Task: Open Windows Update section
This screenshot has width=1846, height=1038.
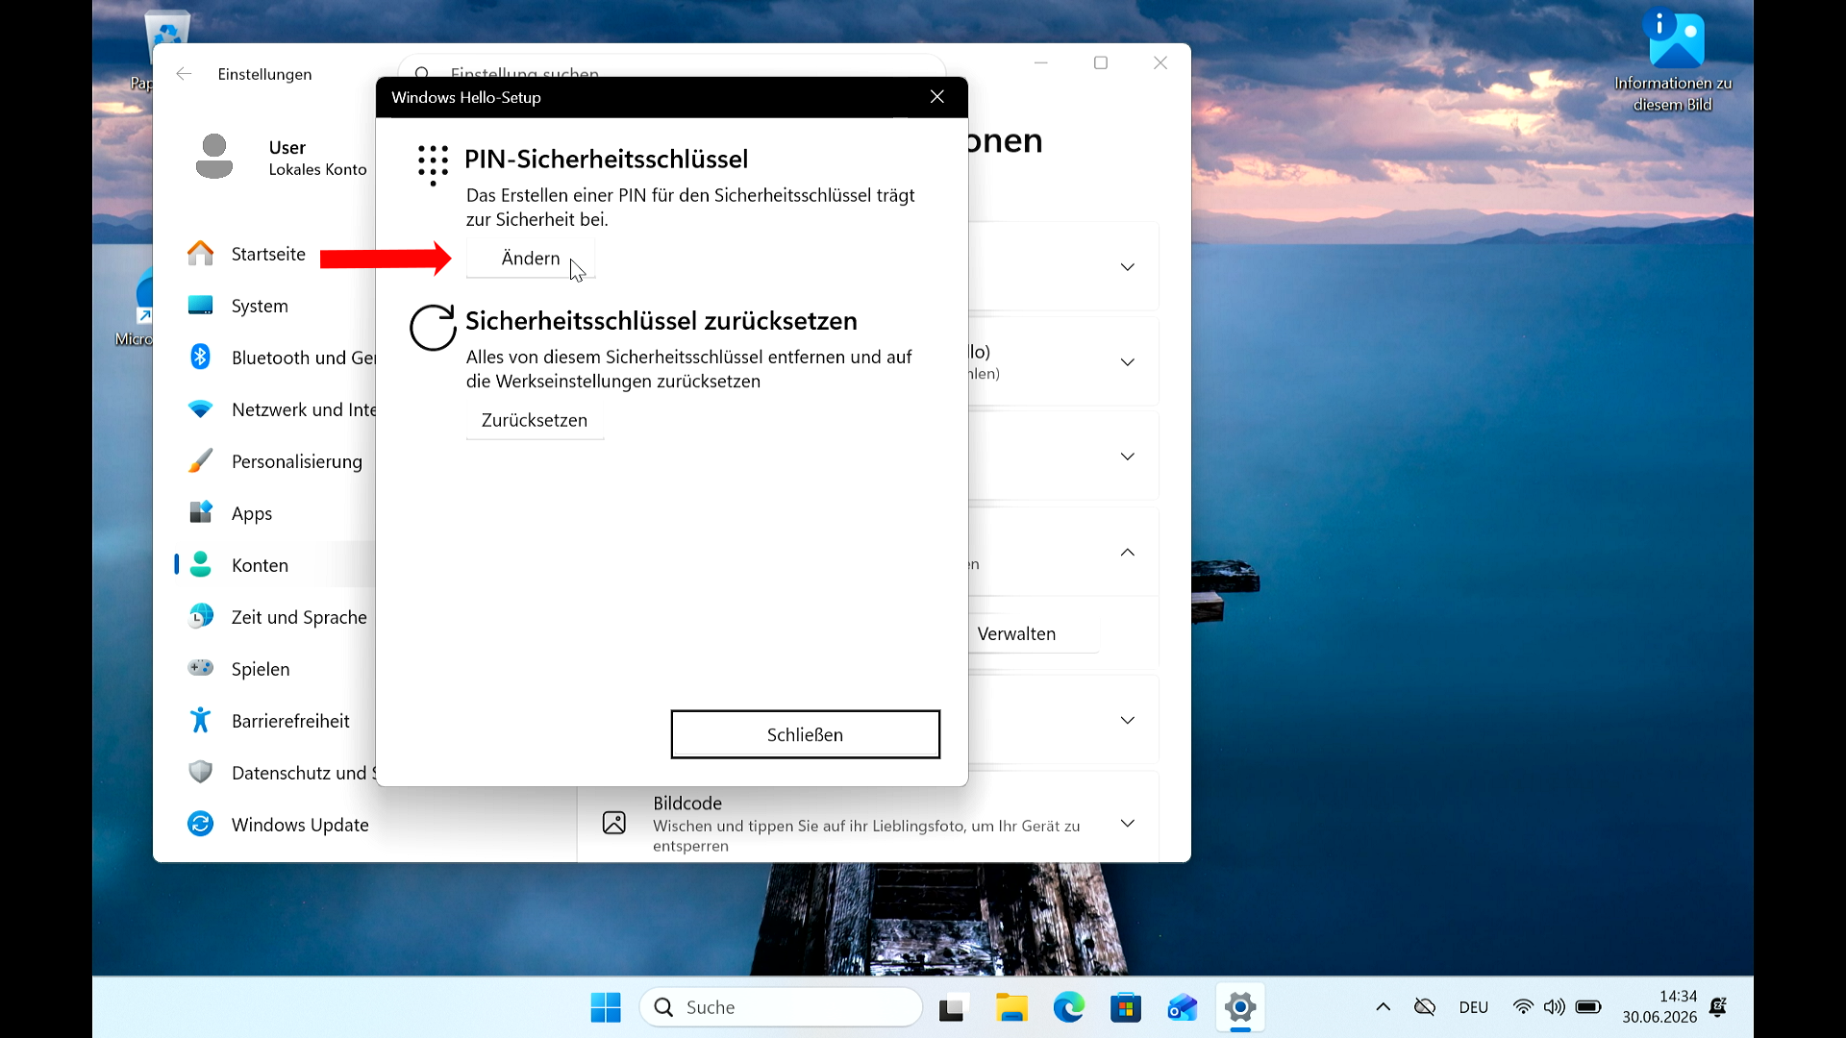Action: (x=300, y=825)
